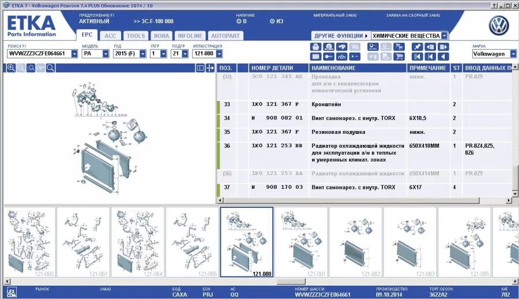Click the single-bar previous arrow icon

coord(430,57)
